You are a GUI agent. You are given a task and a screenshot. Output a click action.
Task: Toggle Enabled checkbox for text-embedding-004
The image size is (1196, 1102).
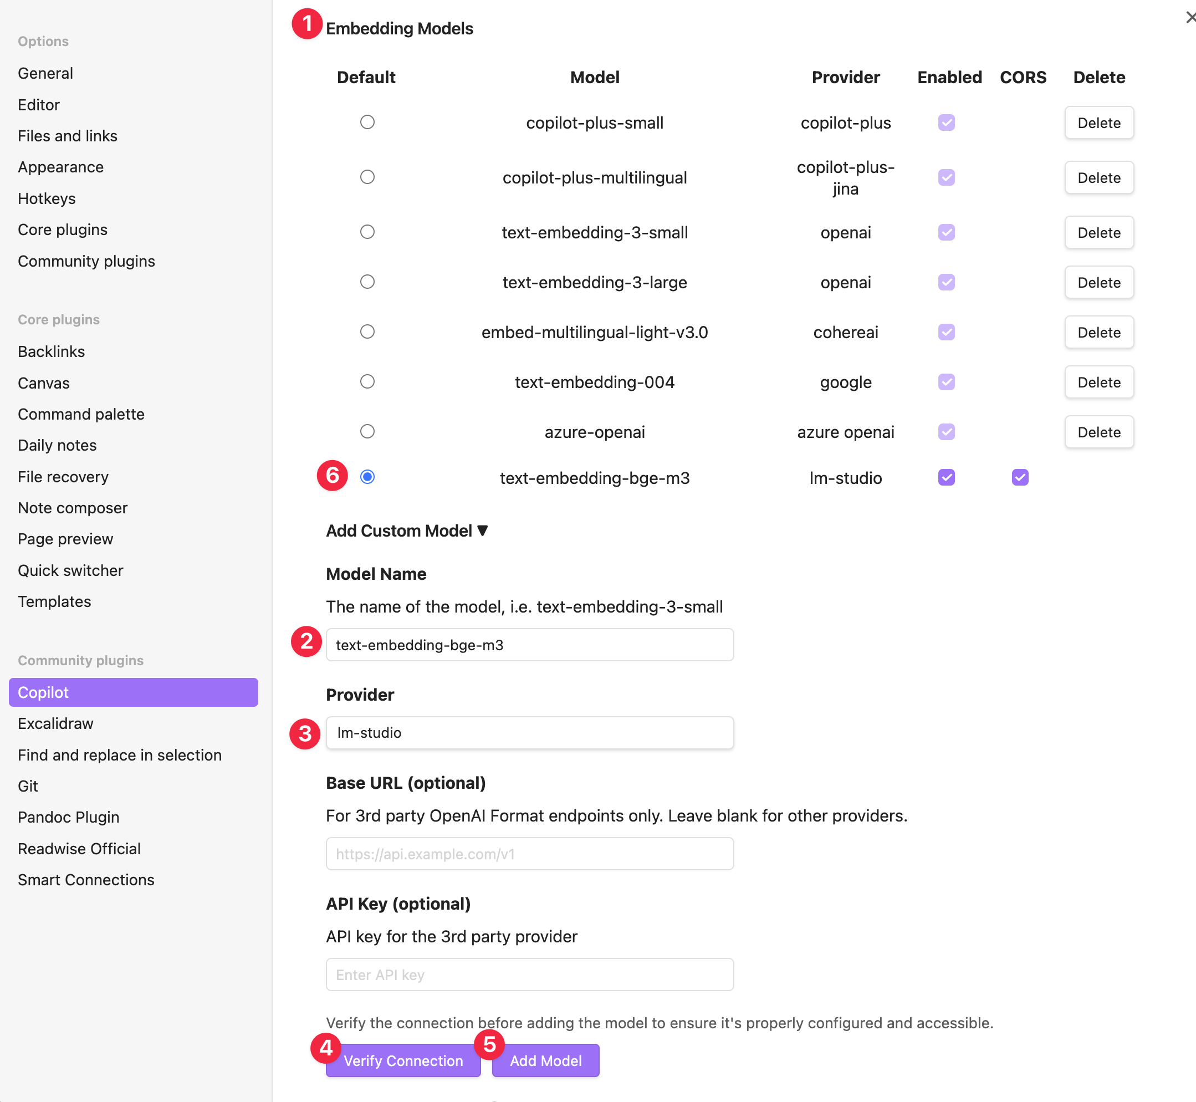(x=946, y=381)
